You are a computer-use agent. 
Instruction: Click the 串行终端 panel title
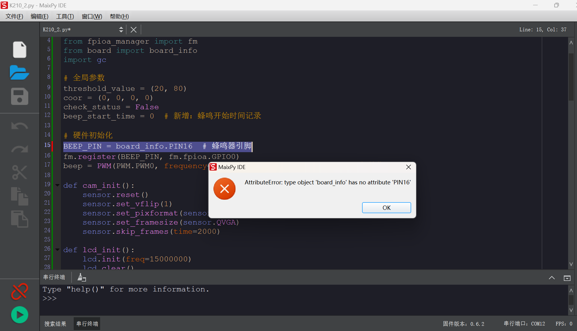54,277
